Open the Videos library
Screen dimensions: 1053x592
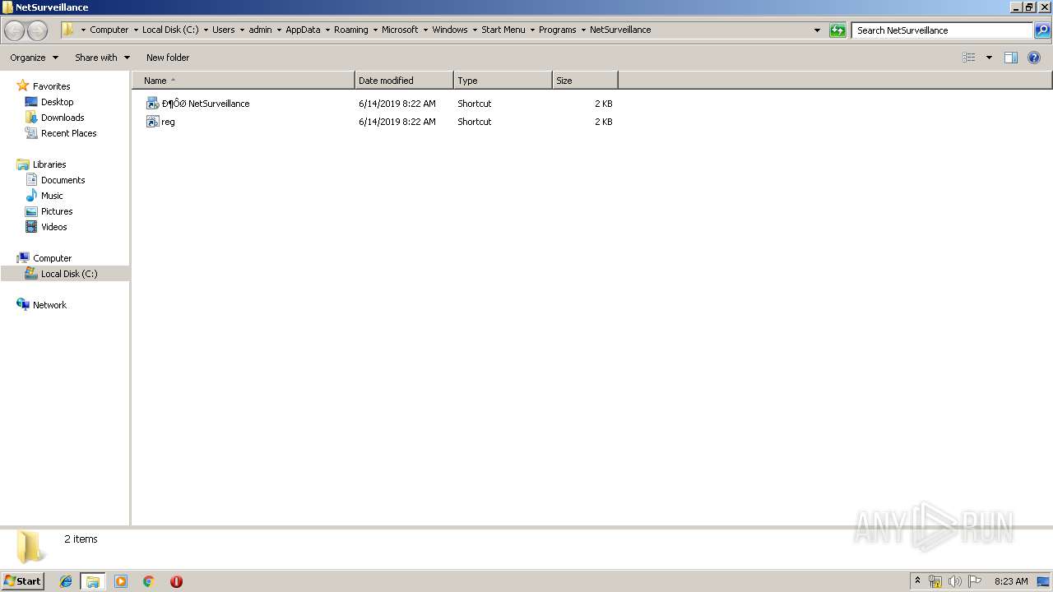53,227
